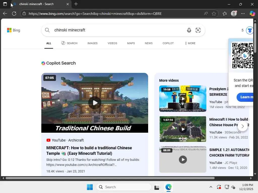
Task: Open Copilot sidebar icon in Edge
Action: 252,14
